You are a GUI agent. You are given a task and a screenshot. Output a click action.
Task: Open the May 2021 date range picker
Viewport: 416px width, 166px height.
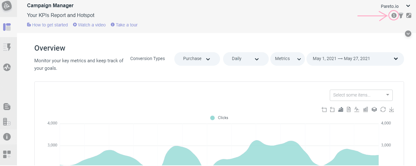point(355,59)
